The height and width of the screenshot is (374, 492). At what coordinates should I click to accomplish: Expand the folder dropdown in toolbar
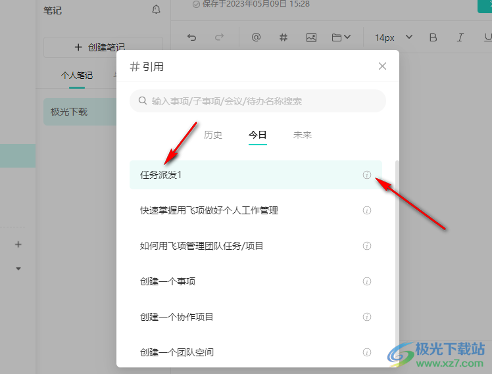pyautogui.click(x=341, y=37)
